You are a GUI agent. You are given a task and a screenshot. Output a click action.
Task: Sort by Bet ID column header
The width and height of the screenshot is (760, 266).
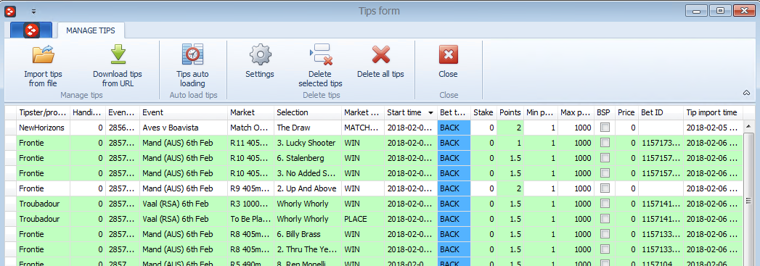click(660, 112)
